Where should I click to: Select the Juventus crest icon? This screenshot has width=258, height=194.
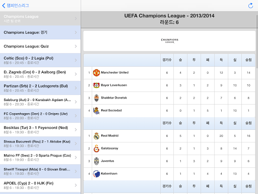pos(96,161)
